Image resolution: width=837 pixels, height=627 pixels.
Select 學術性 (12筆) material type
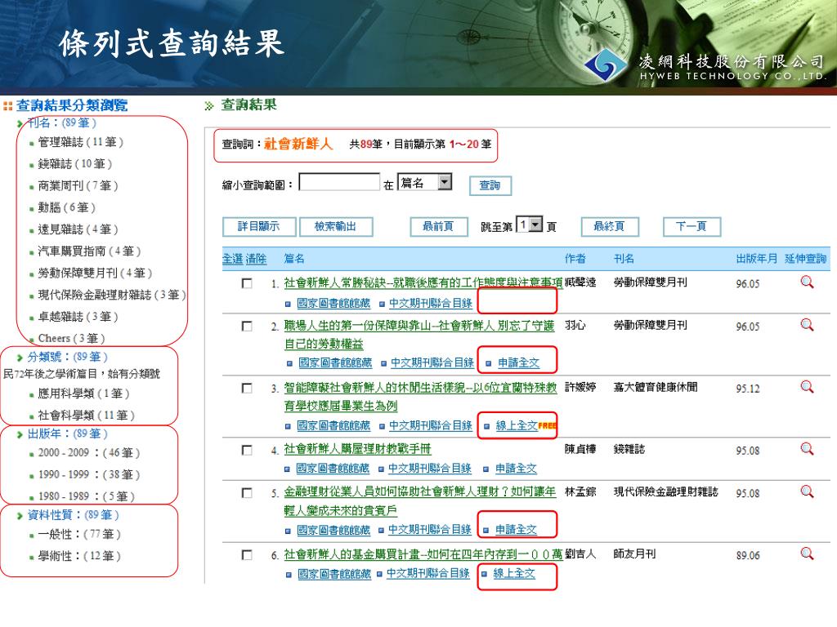click(79, 556)
